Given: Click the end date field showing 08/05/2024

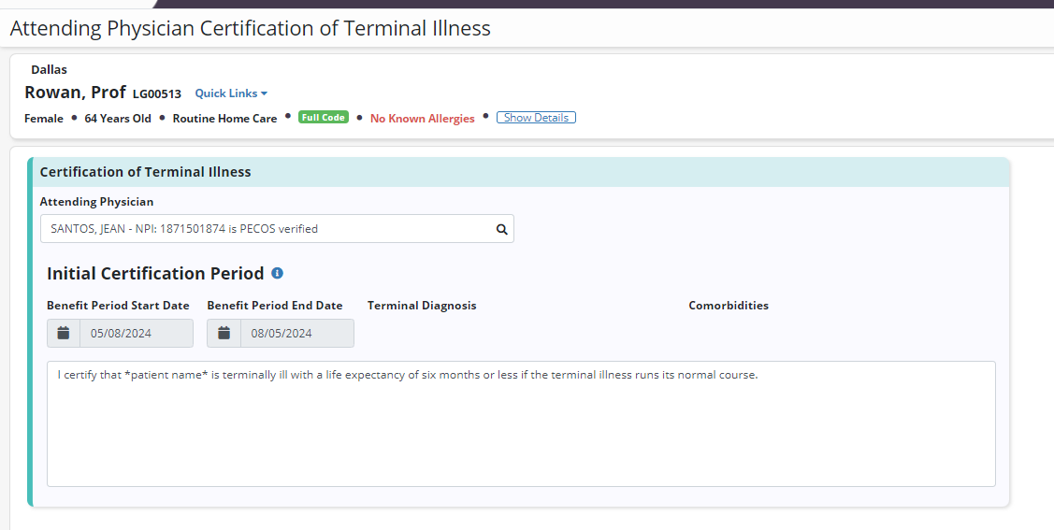Looking at the screenshot, I should pyautogui.click(x=296, y=334).
